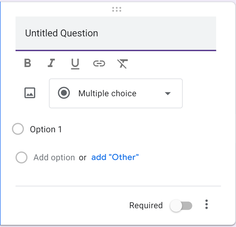The height and width of the screenshot is (227, 236).
Task: Select the Option 1 radio button
Action: point(18,129)
